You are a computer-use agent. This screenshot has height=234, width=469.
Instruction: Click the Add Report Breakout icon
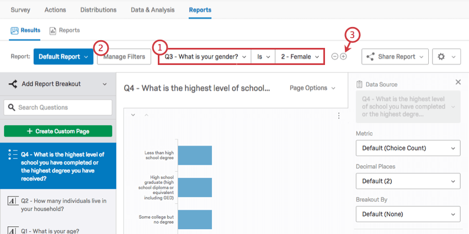coord(13,84)
